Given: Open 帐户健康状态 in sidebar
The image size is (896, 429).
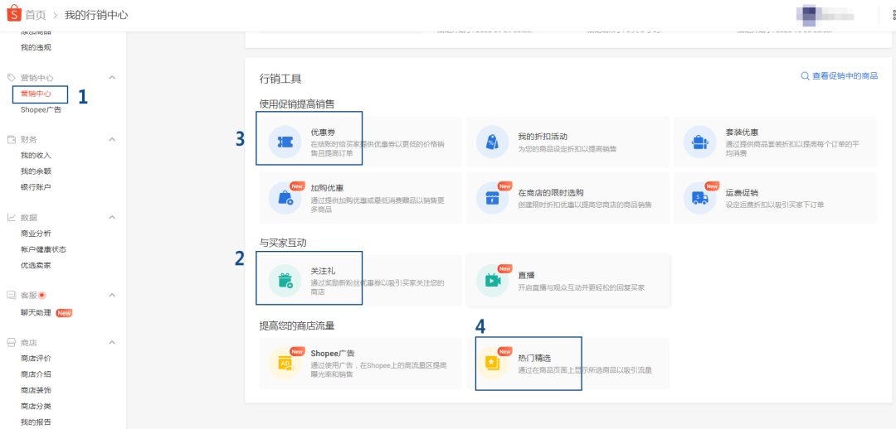Looking at the screenshot, I should point(43,249).
